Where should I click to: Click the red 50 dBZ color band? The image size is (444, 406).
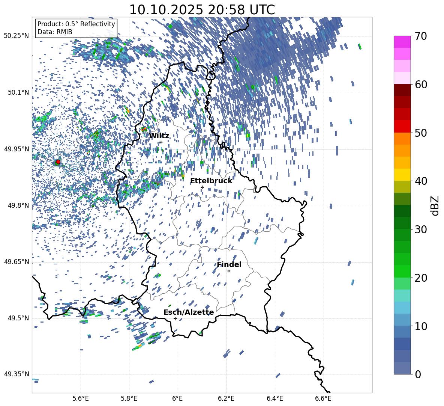(x=402, y=127)
